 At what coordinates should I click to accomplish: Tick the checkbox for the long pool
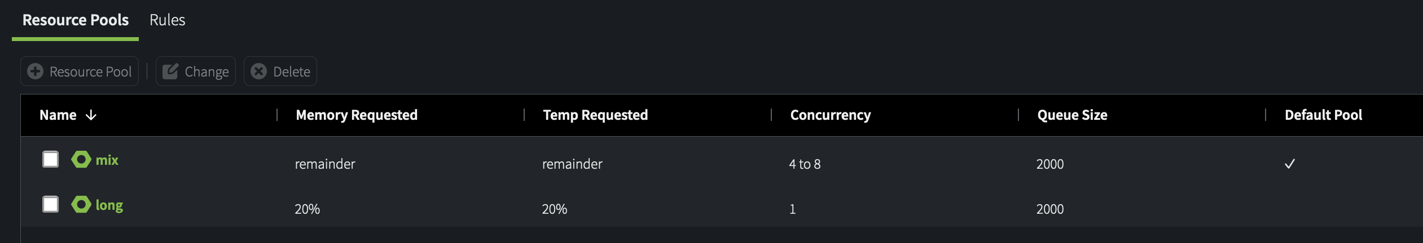[x=51, y=204]
